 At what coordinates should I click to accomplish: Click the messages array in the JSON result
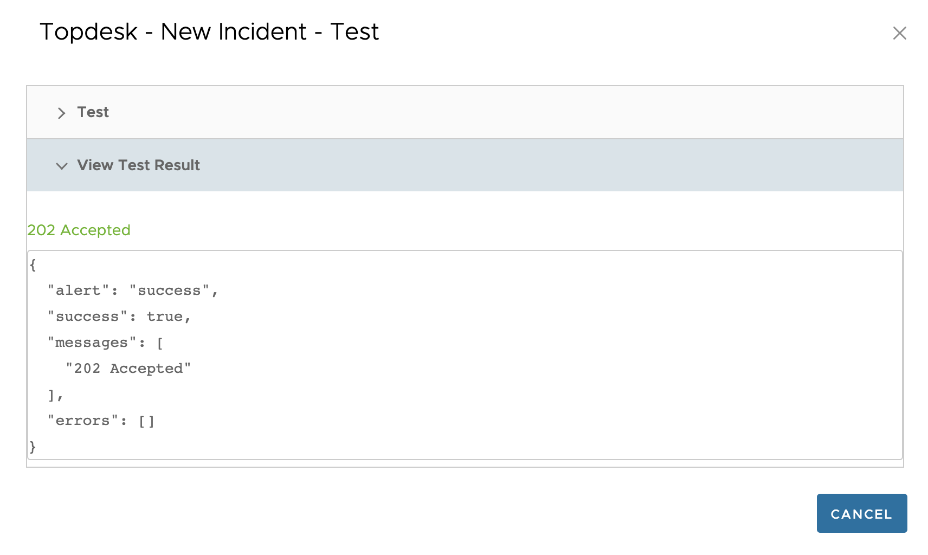click(x=106, y=342)
